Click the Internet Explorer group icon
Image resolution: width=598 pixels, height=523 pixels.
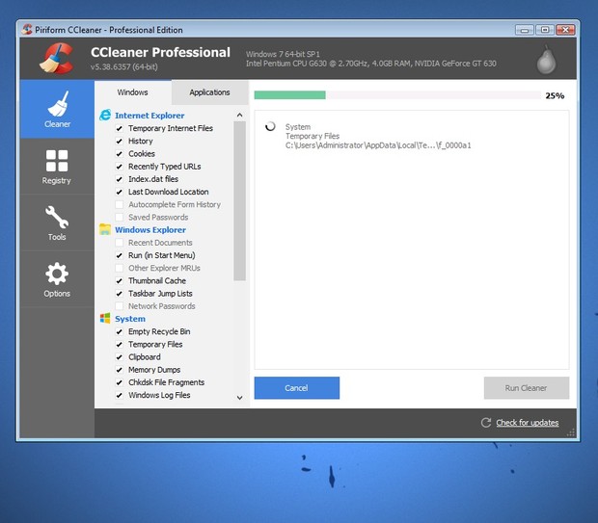tap(105, 115)
